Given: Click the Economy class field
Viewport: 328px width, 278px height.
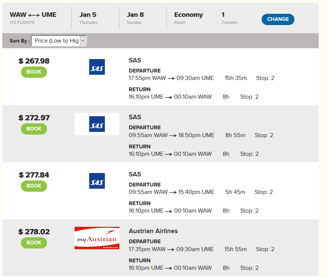Looking at the screenshot, I should (188, 18).
